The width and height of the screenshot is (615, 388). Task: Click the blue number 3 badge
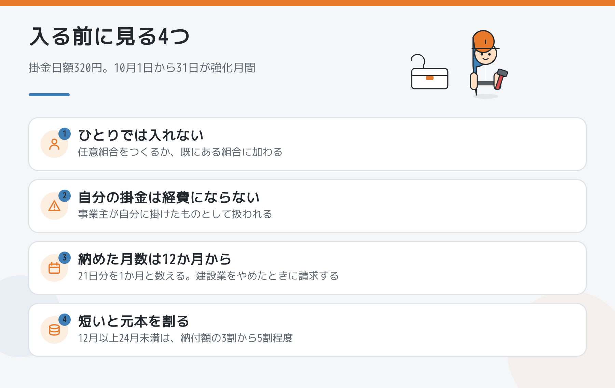(x=65, y=258)
